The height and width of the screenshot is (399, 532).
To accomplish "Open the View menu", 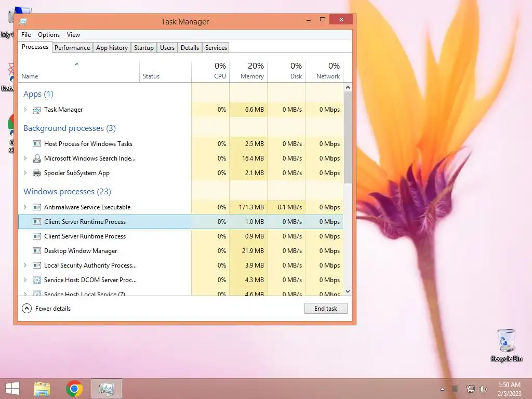I will click(73, 35).
